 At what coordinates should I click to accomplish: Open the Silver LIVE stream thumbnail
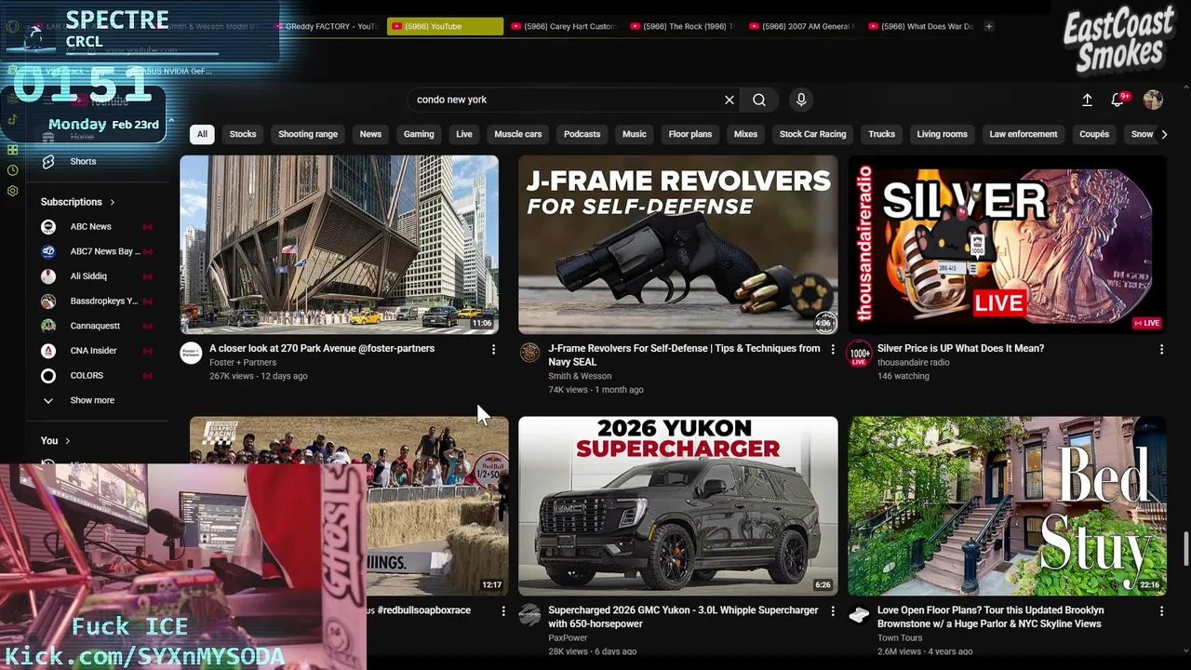(1007, 245)
